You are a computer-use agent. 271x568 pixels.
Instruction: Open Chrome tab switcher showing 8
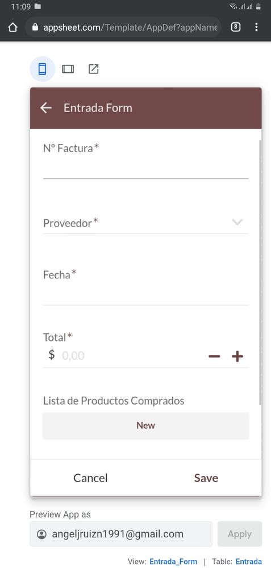click(236, 27)
